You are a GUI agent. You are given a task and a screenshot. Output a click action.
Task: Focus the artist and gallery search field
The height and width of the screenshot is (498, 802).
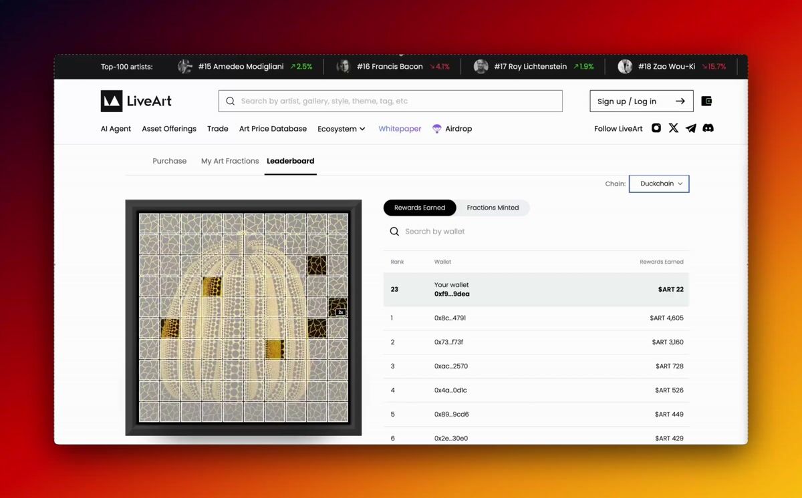[x=390, y=101]
